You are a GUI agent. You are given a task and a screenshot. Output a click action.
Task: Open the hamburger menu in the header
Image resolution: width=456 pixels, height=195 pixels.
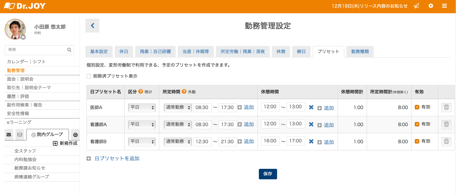pyautogui.click(x=444, y=6)
